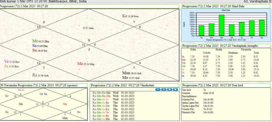Click the plus button in Vimshottari panel
272x122 pixels.
click(x=164, y=89)
